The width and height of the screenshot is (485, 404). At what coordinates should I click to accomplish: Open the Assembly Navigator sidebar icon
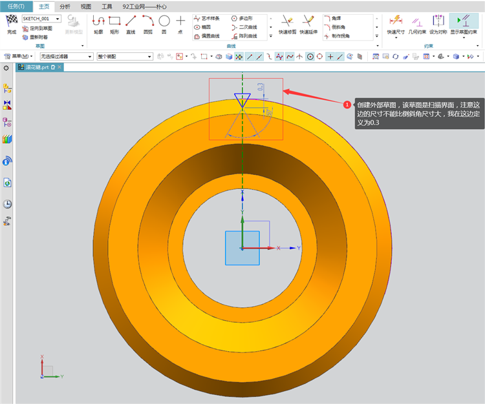[x=7, y=88]
